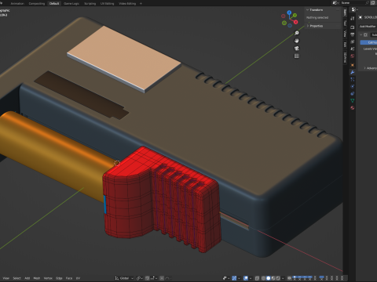Switch orthographic perspective with grid gizmo

[x=297, y=56]
